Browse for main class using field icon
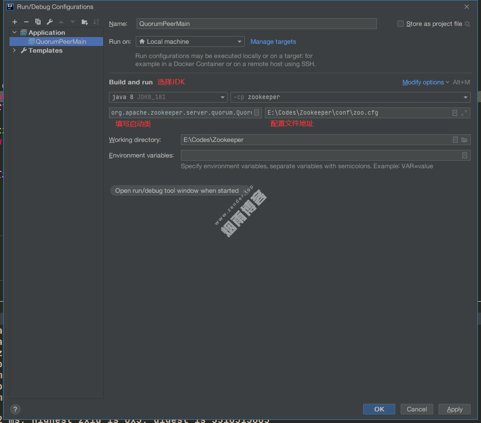This screenshot has width=481, height=423. click(257, 113)
